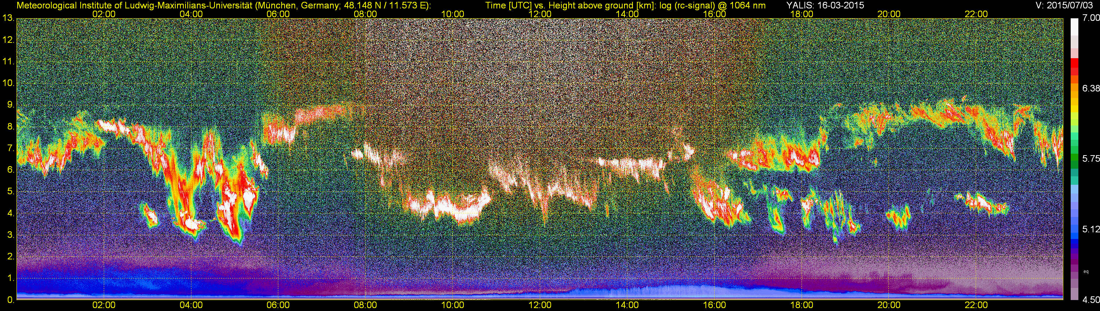This screenshot has height=311, width=1100.
Task: Click the 02:00 tick on the bottom time axis
Action: tap(104, 305)
